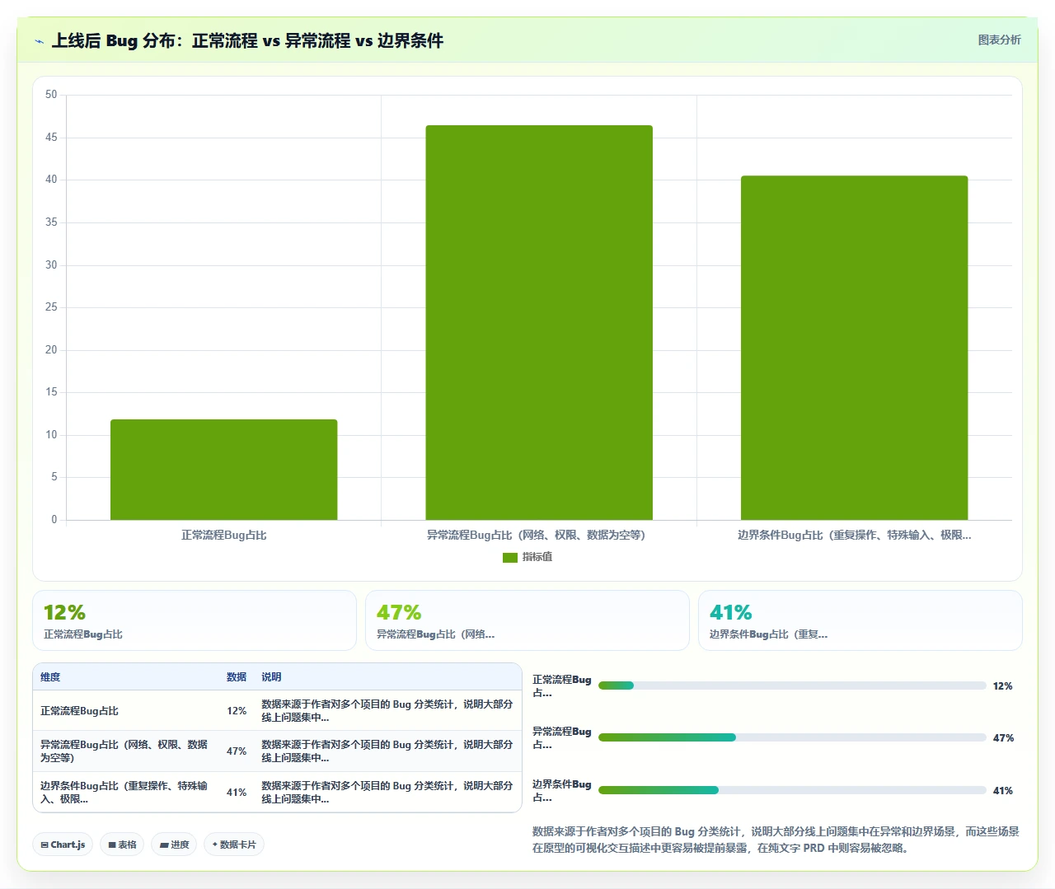Select the 表格 tag chip
Image resolution: width=1055 pixels, height=889 pixels.
[x=122, y=845]
